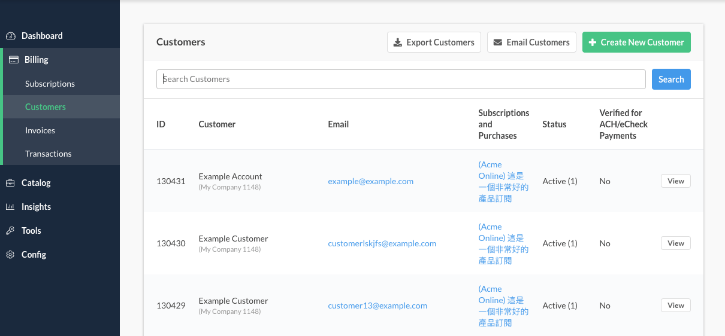Click the download icon on Export Customers
The width and height of the screenshot is (725, 336).
(x=397, y=42)
